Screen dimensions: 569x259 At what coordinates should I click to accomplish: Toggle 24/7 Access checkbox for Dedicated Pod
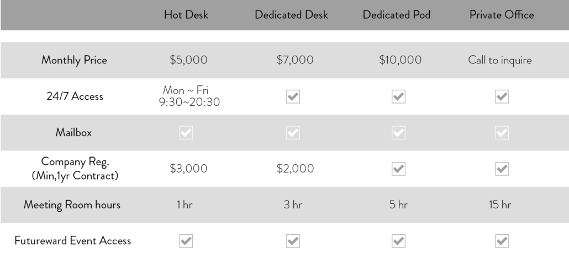coord(398,97)
